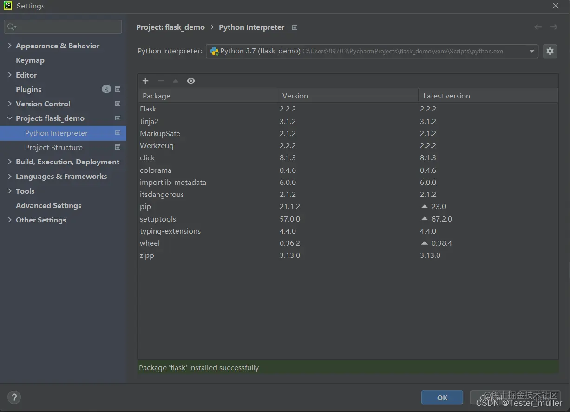
Task: Select the setuptools package row
Action: (x=348, y=219)
